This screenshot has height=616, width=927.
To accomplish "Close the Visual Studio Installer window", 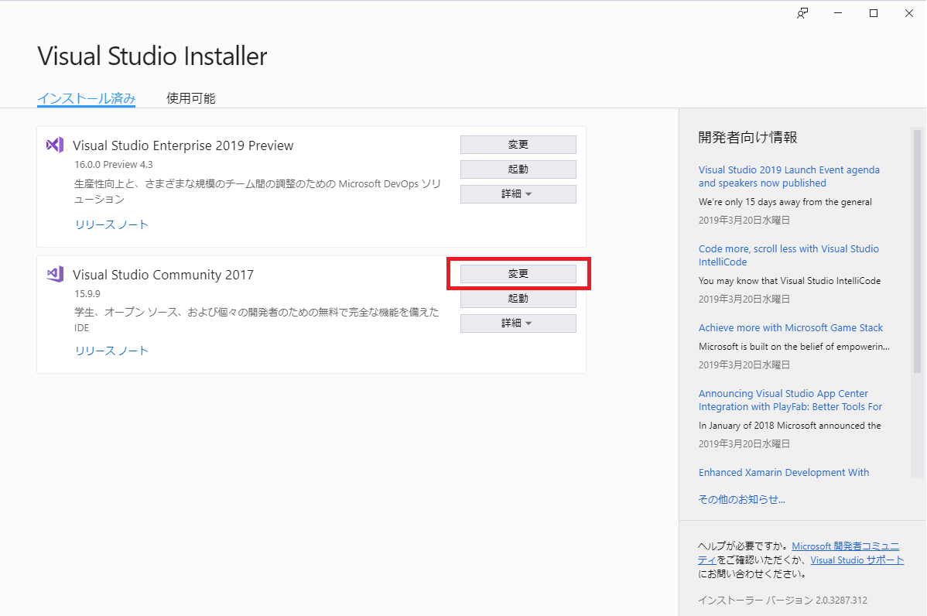I will pyautogui.click(x=908, y=13).
